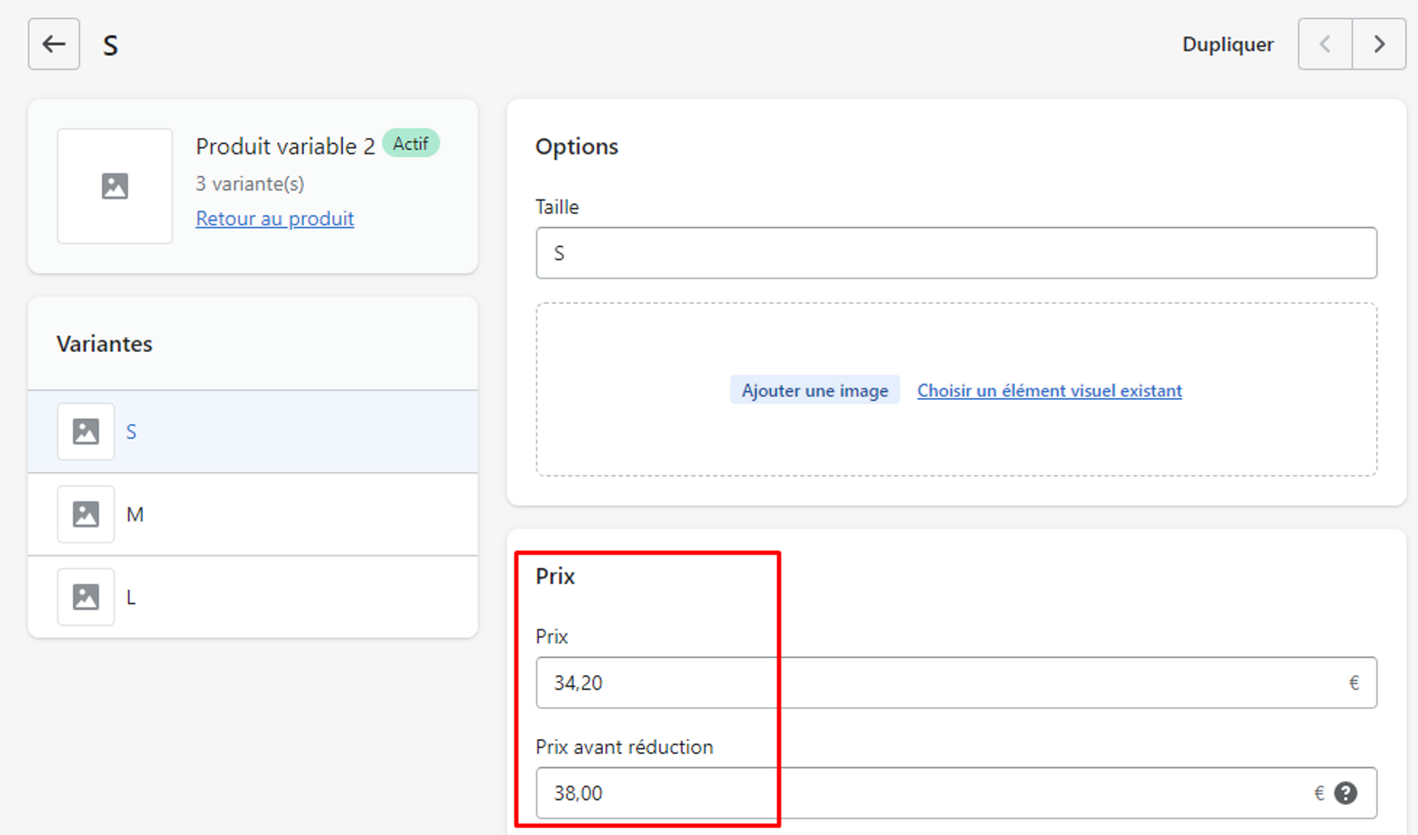Follow the Retour au produit link
This screenshot has height=835, width=1418.
point(275,218)
